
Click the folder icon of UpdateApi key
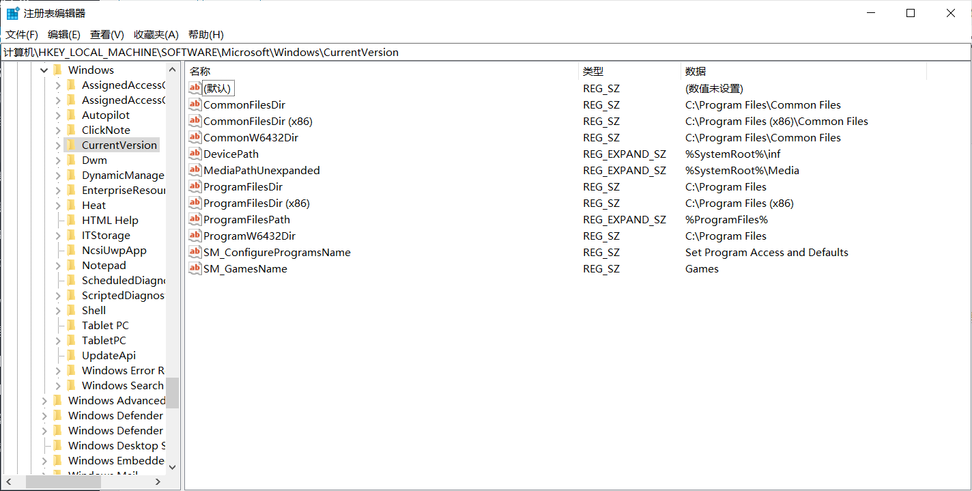(x=71, y=355)
